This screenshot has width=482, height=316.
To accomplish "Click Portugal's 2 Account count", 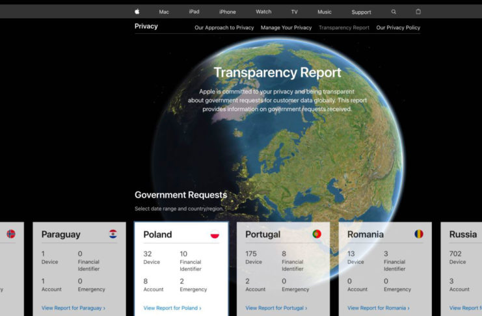I will (247, 282).
